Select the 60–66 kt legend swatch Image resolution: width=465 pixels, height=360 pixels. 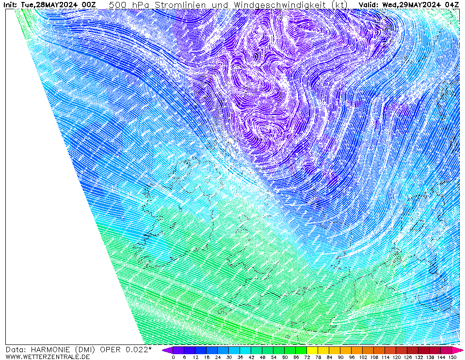point(290,350)
